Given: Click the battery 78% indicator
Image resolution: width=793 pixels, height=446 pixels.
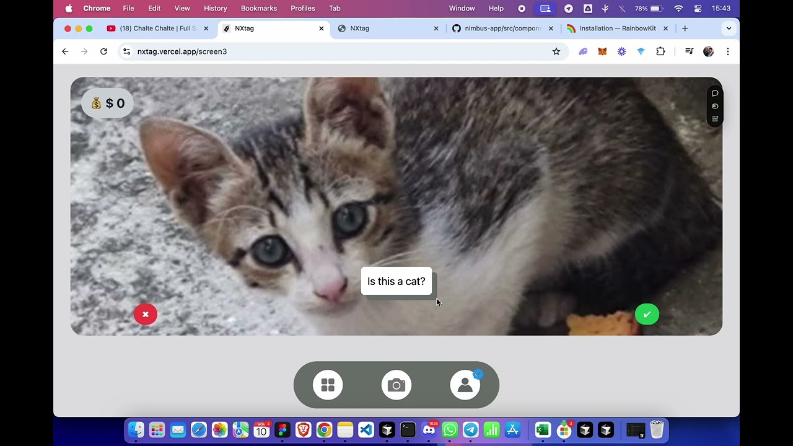Looking at the screenshot, I should (649, 9).
